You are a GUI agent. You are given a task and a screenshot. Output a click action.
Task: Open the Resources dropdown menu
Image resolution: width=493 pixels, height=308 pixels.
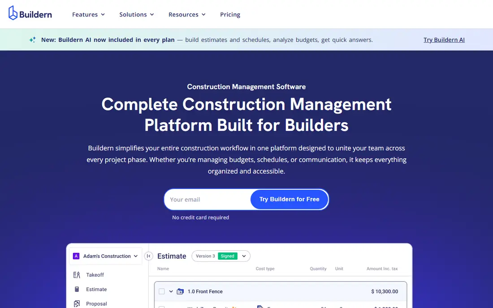pyautogui.click(x=187, y=14)
